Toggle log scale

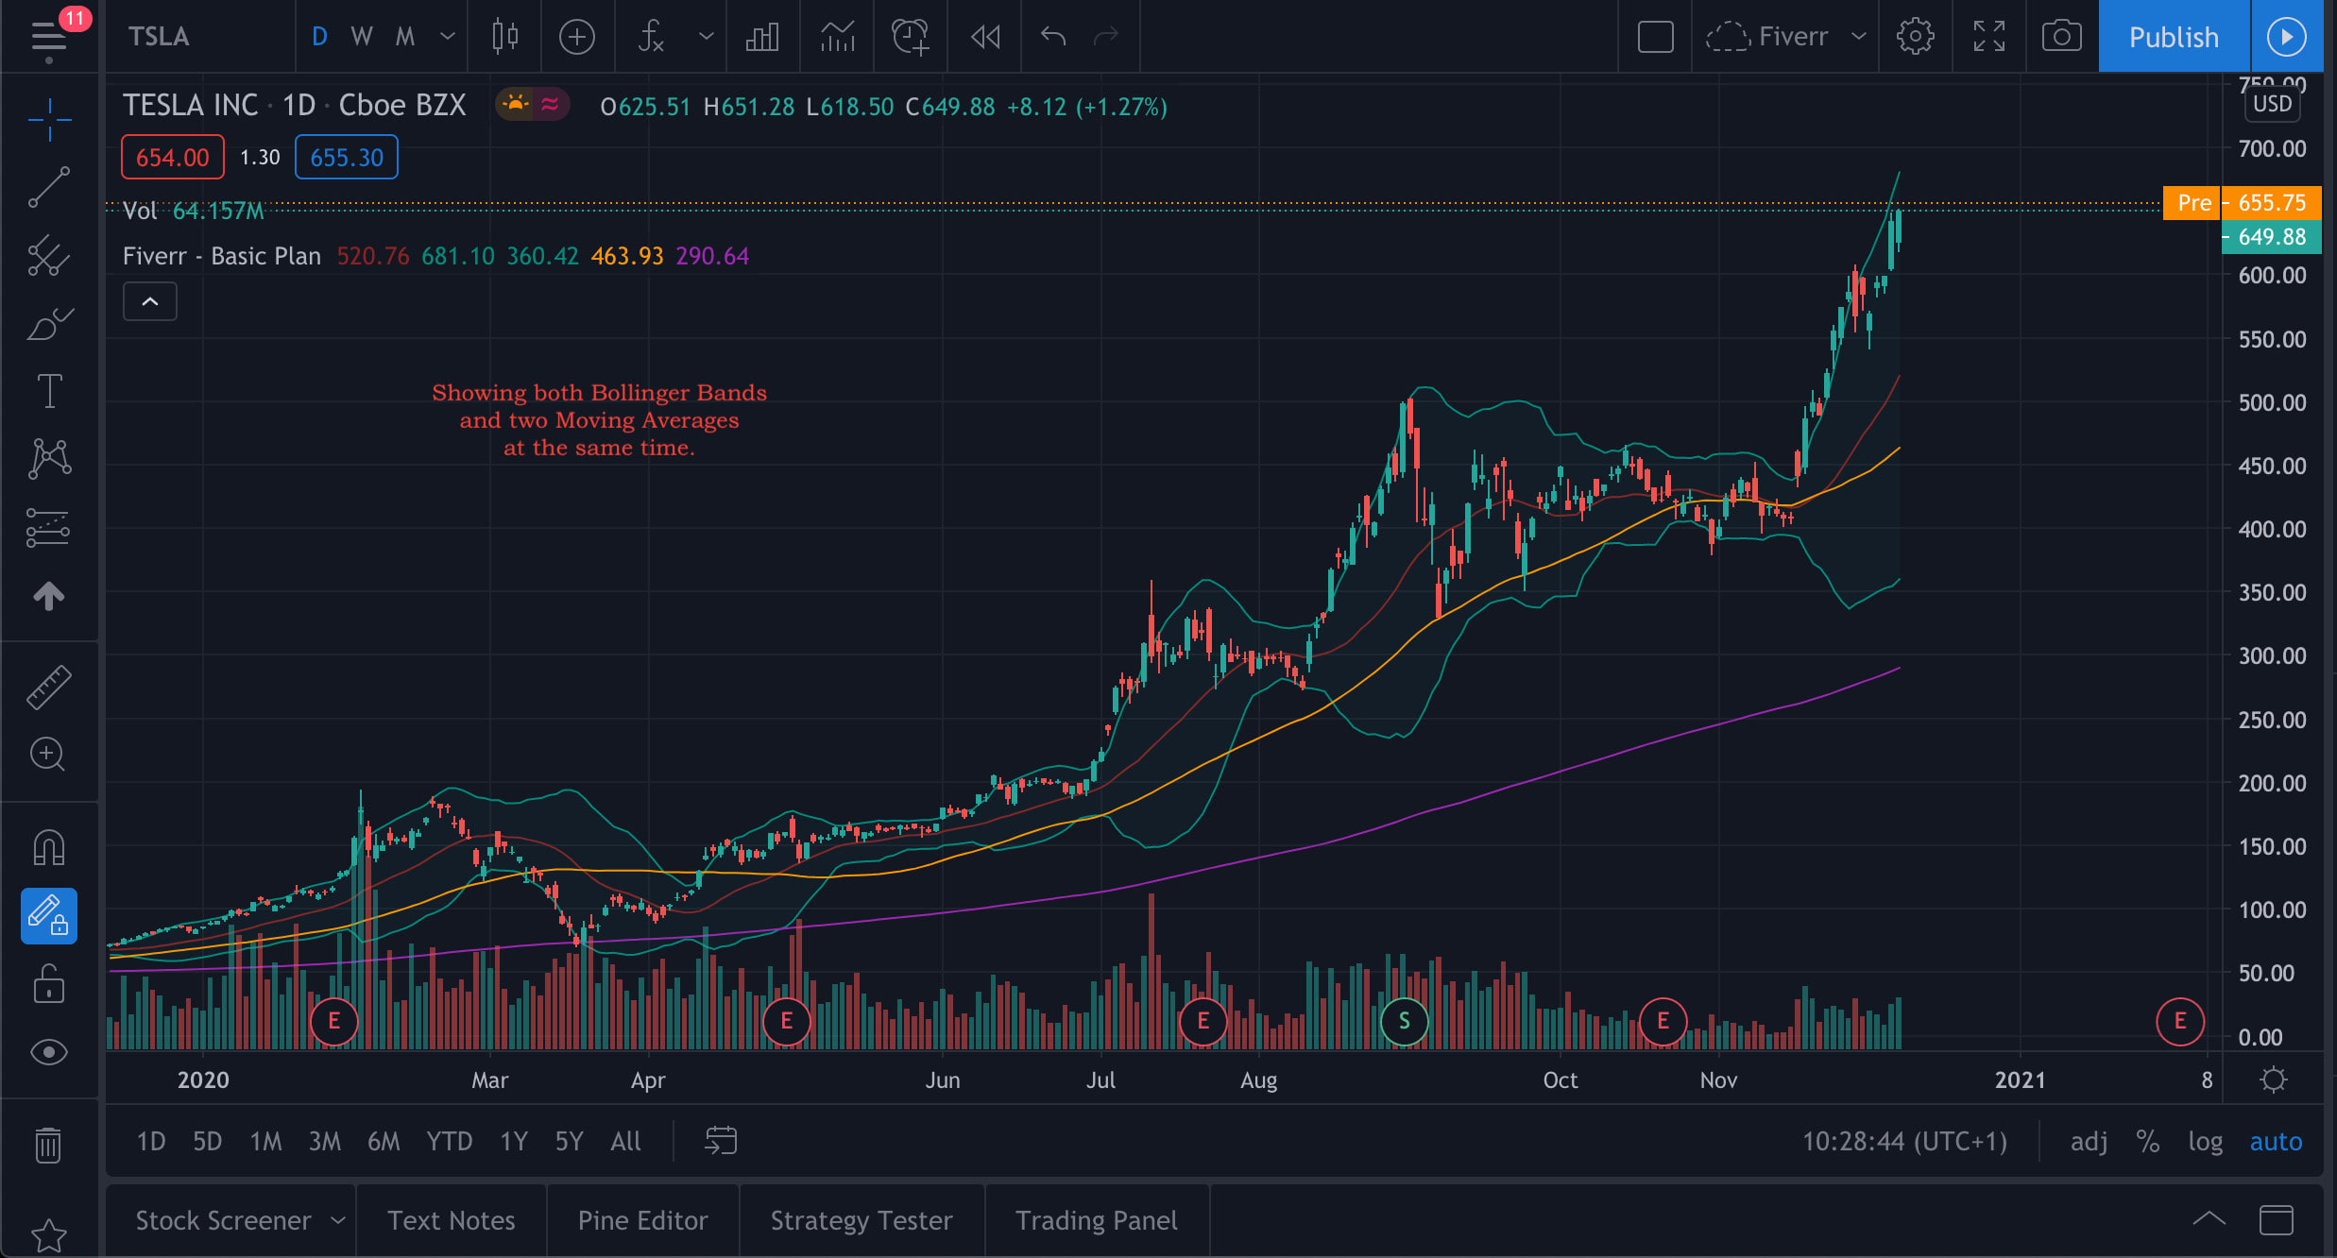tap(2205, 1141)
